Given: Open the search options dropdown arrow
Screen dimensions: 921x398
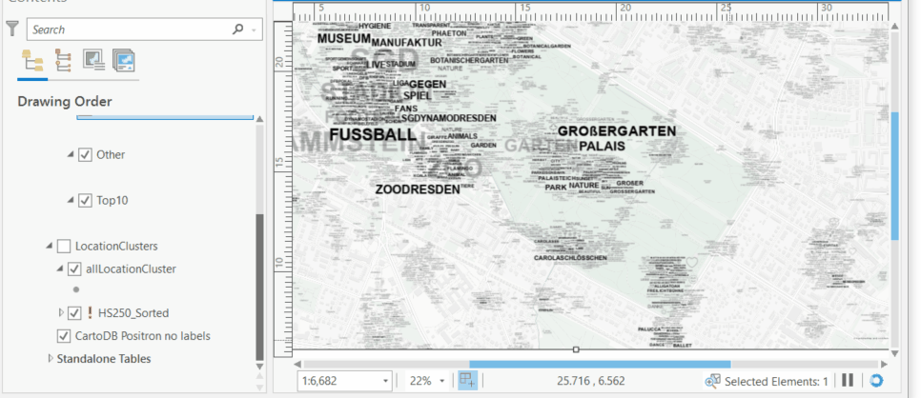Looking at the screenshot, I should [254, 30].
